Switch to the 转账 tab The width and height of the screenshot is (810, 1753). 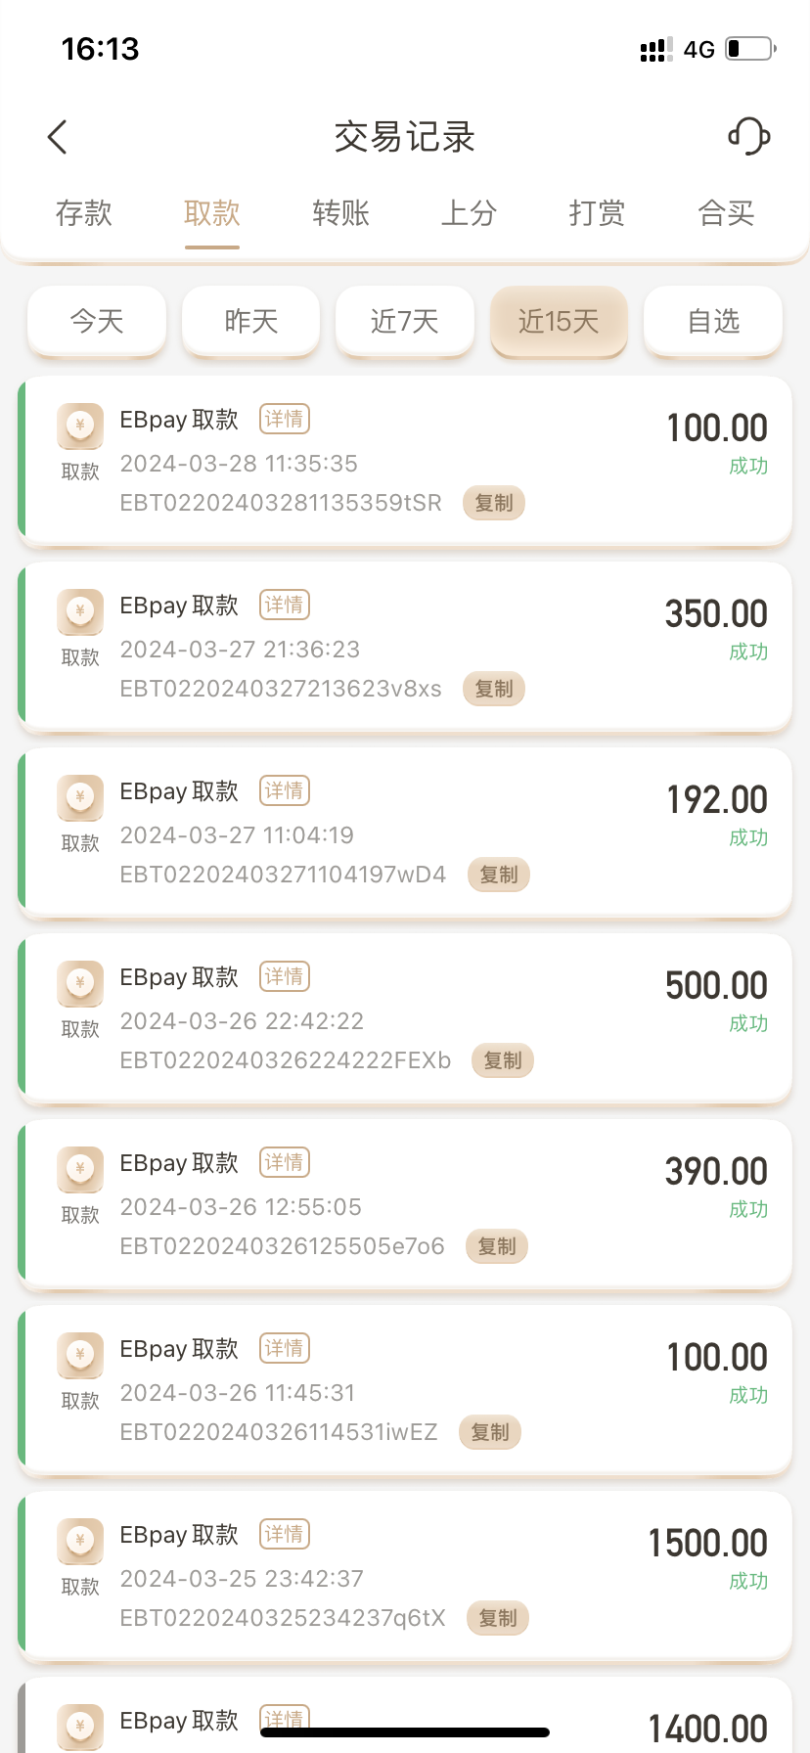[x=340, y=213]
